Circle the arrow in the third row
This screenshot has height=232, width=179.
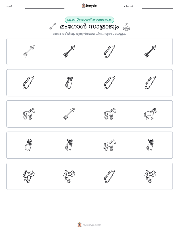pyautogui.click(x=69, y=114)
